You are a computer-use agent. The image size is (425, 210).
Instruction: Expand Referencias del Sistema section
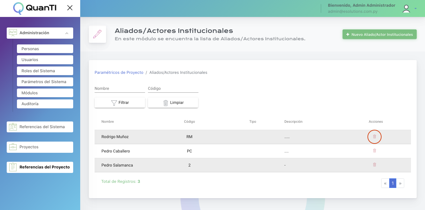[x=40, y=127]
